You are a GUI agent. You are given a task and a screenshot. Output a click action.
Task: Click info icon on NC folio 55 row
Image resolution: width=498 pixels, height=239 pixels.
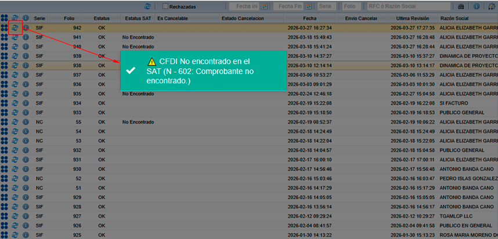[26, 122]
